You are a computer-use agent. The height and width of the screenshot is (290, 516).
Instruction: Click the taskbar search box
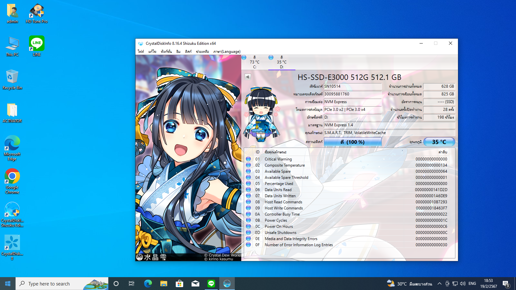click(x=62, y=284)
